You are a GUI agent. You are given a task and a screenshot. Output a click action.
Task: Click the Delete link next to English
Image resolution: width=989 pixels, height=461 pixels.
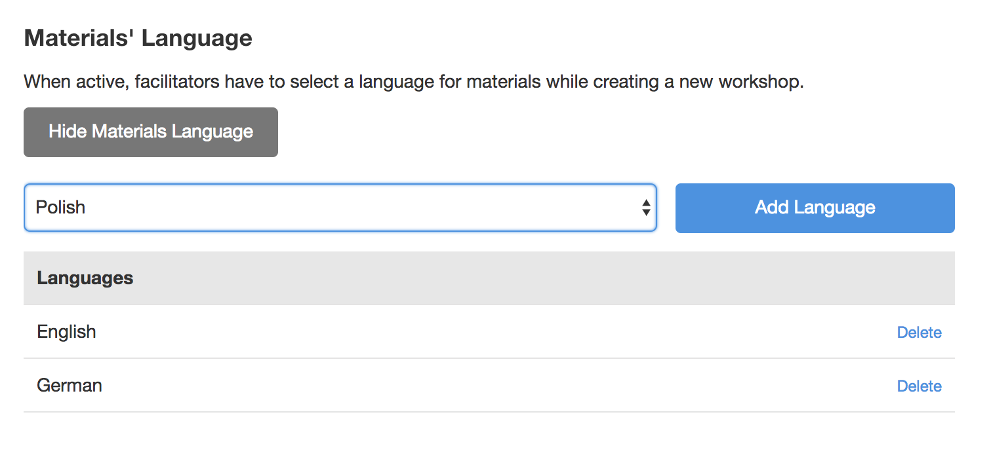[919, 332]
